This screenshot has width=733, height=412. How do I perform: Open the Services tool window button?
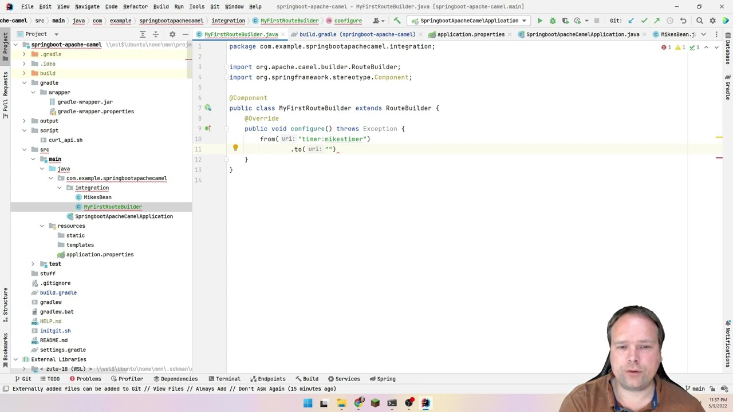pyautogui.click(x=344, y=379)
